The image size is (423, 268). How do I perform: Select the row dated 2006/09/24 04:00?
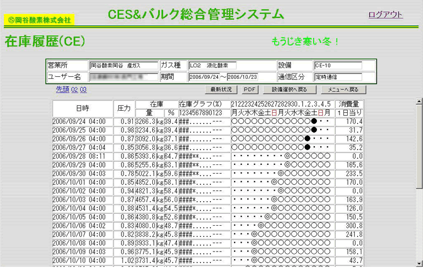pos(208,122)
